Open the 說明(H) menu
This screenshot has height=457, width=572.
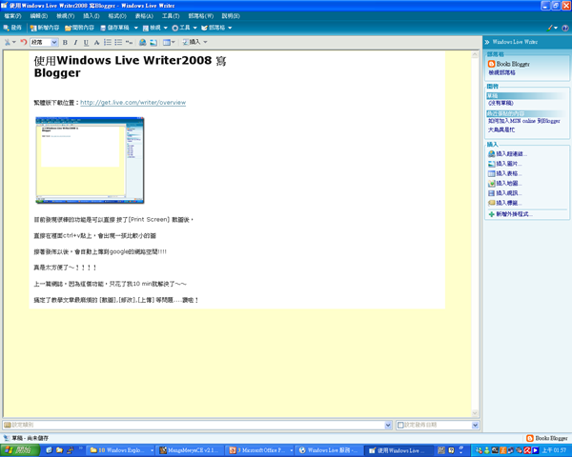(x=231, y=16)
